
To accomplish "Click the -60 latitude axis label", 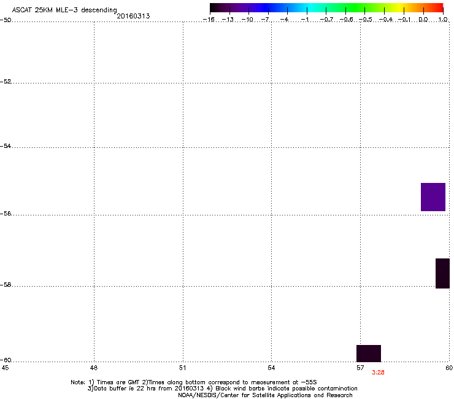I will (x=6, y=360).
